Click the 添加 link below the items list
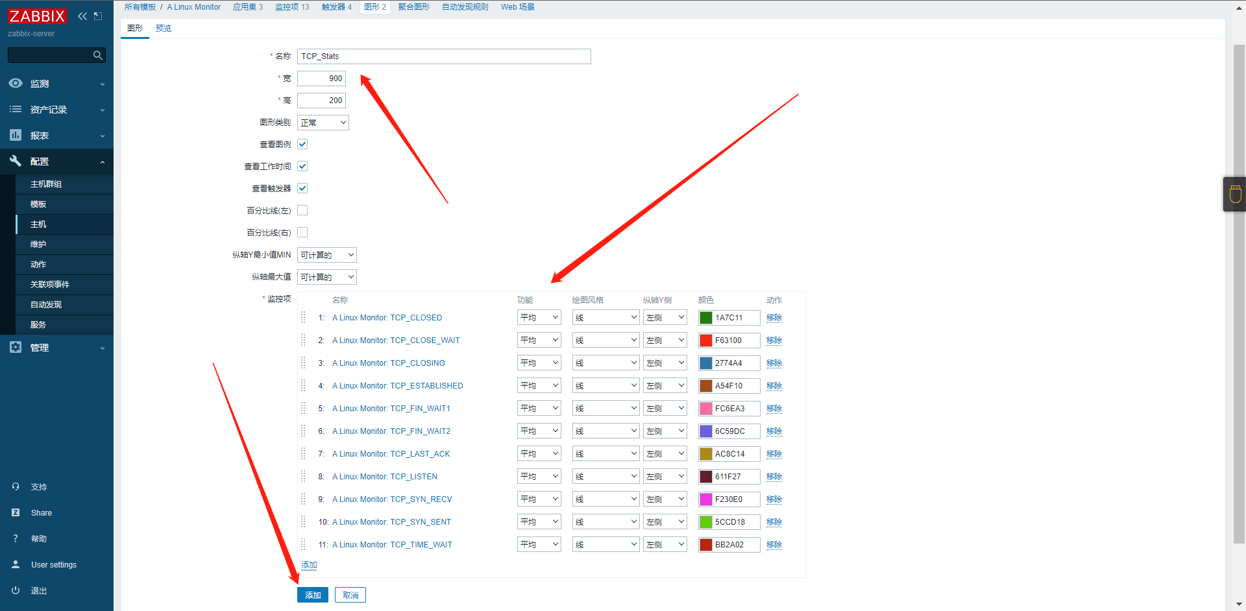 coord(309,565)
